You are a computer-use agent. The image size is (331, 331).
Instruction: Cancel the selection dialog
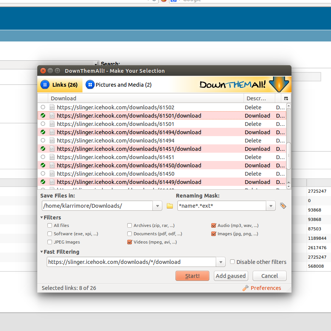click(x=270, y=276)
